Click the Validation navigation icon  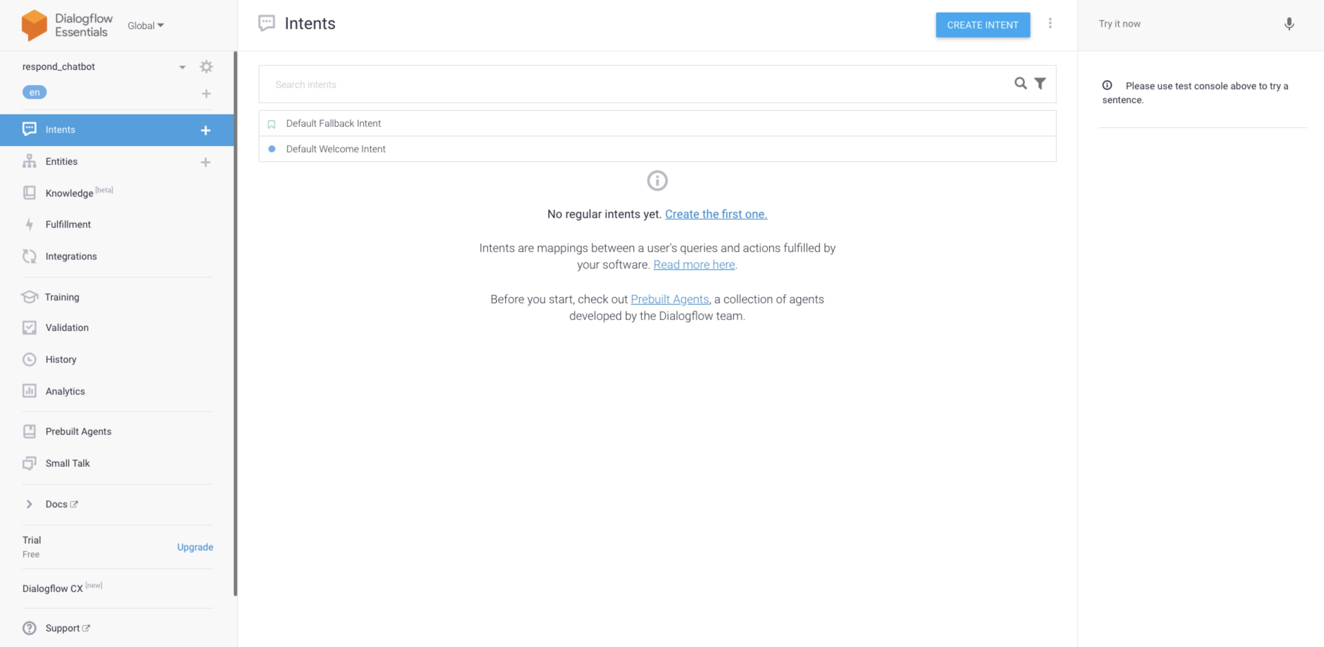(29, 327)
